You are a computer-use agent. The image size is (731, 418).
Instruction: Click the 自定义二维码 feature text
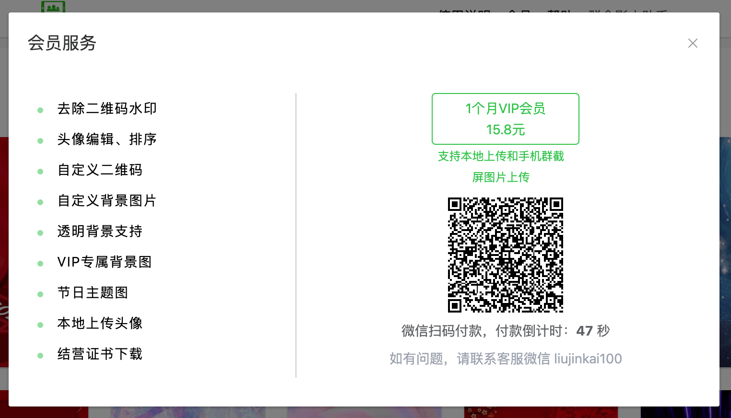click(100, 170)
